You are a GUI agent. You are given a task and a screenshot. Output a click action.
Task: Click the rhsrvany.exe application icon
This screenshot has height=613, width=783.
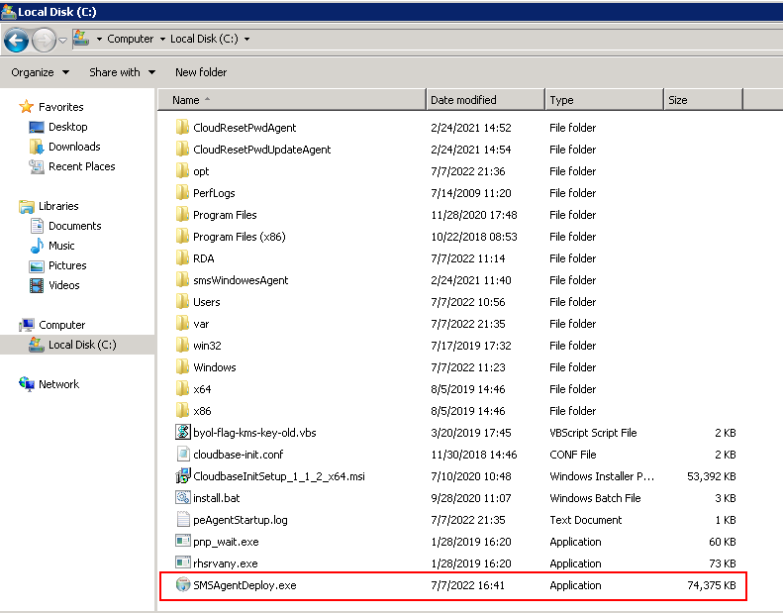point(182,563)
